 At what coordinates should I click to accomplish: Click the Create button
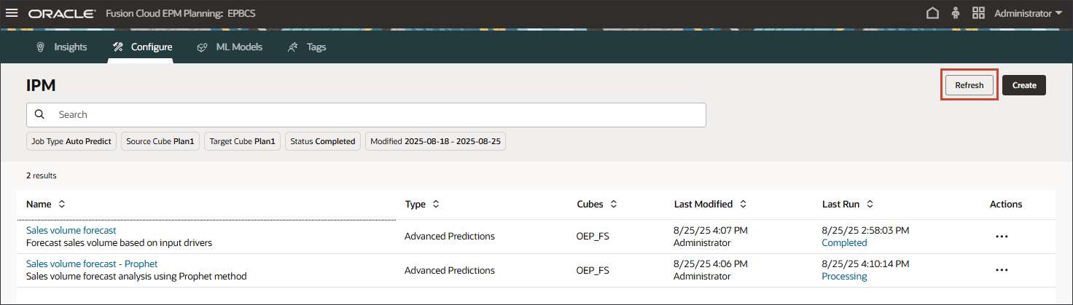coord(1024,85)
